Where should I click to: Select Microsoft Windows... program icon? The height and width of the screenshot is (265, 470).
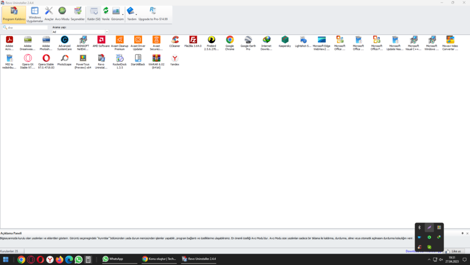pos(432,43)
